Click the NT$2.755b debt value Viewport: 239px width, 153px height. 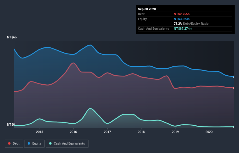click(x=182, y=14)
